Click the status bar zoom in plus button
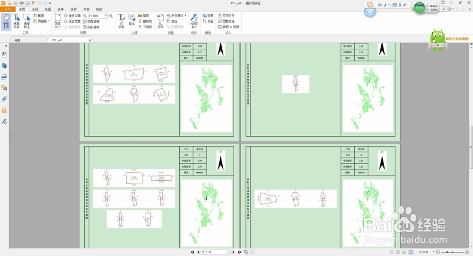 pos(467,252)
